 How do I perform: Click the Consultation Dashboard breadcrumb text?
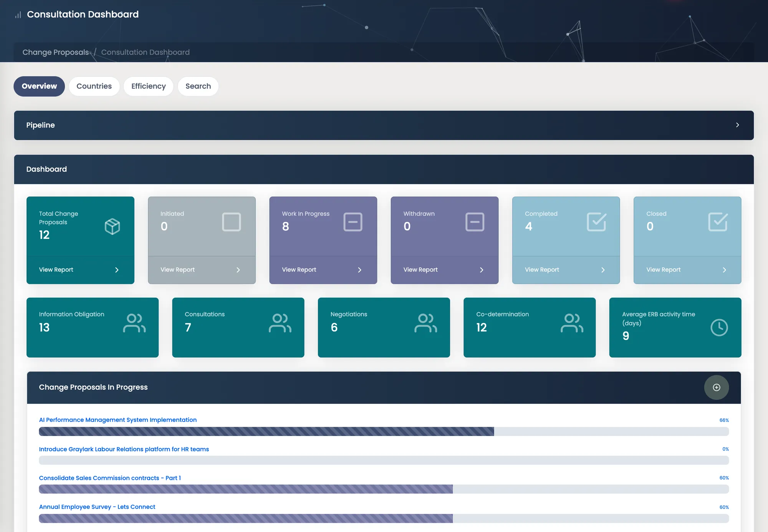146,52
